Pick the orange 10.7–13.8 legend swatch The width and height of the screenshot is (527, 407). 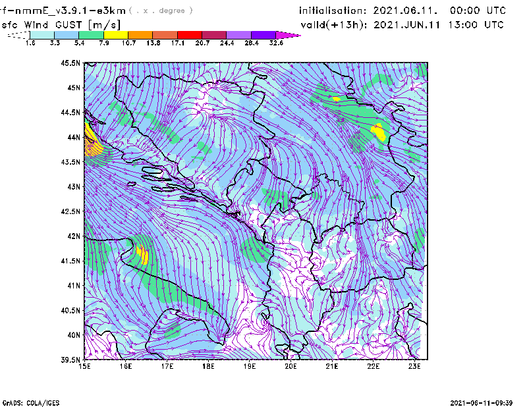pyautogui.click(x=140, y=35)
